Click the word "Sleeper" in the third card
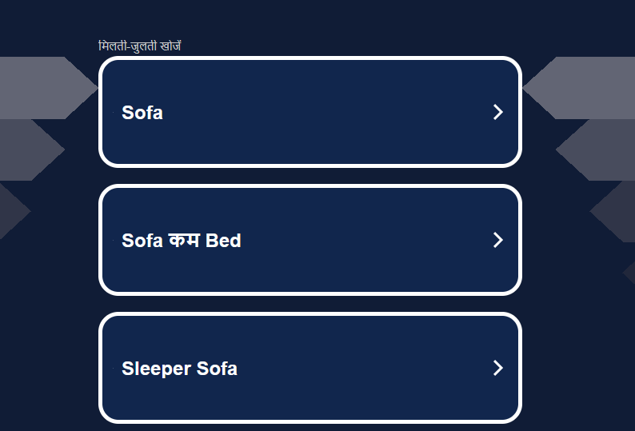Image resolution: width=635 pixels, height=431 pixels. [156, 369]
